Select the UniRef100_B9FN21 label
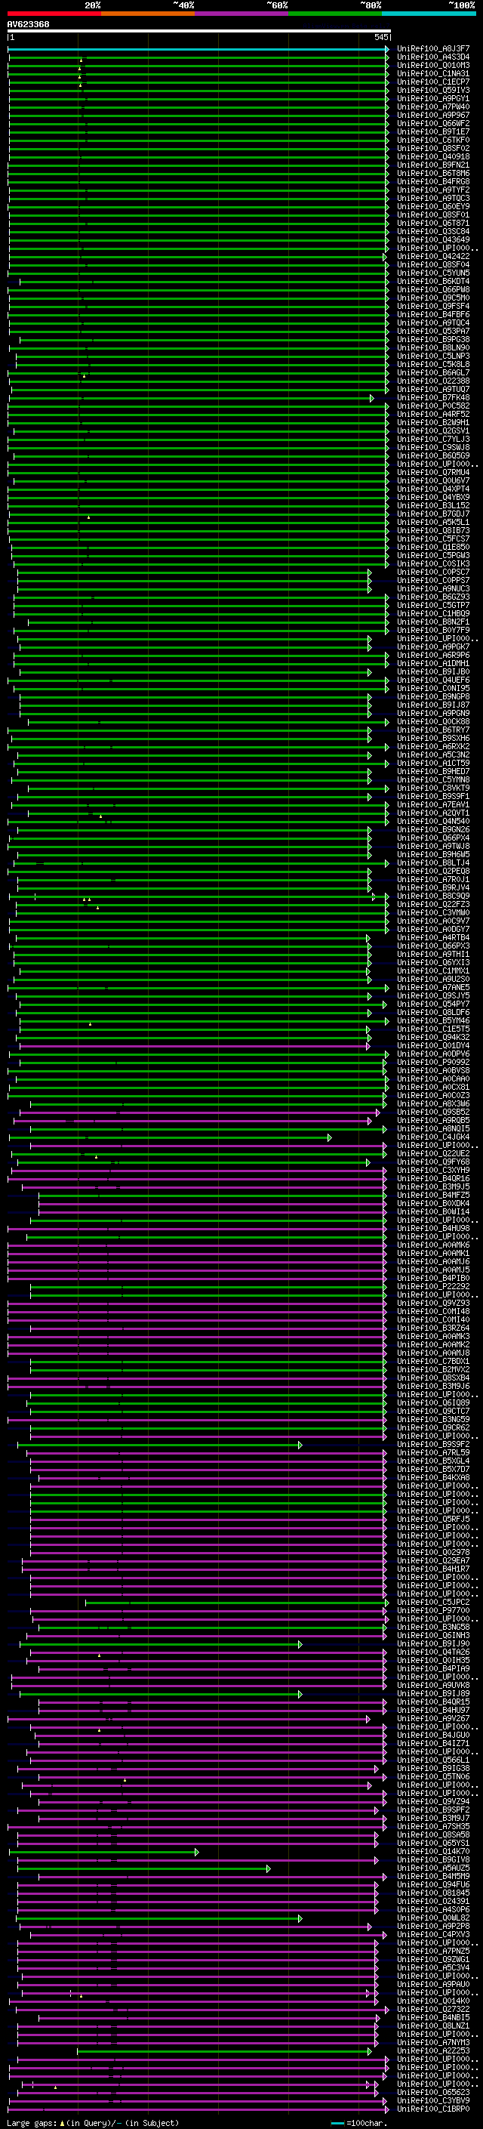Image resolution: width=483 pixels, height=2129 pixels. [432, 165]
